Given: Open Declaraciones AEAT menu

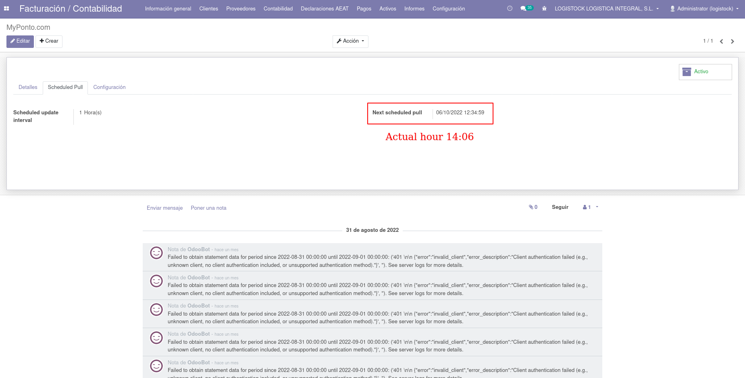Looking at the screenshot, I should (x=325, y=8).
